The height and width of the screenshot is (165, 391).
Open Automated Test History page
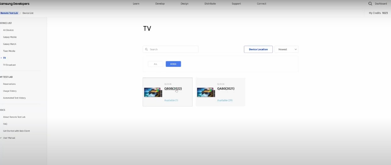pyautogui.click(x=14, y=98)
